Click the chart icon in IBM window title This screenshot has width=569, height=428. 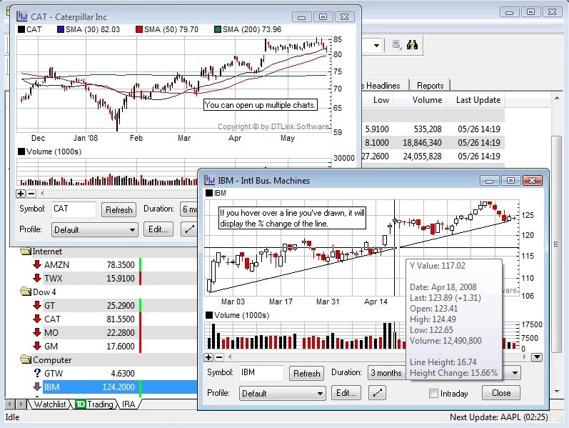pyautogui.click(x=209, y=180)
